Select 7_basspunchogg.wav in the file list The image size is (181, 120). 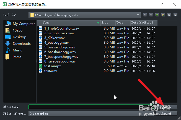[x=61, y=57]
